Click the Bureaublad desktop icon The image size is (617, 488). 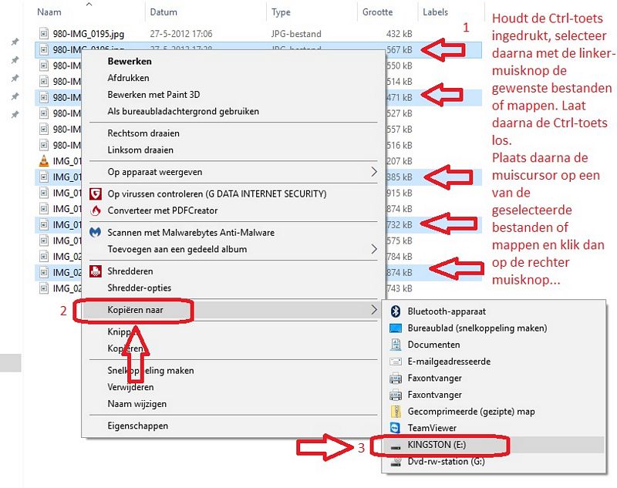tap(396, 328)
